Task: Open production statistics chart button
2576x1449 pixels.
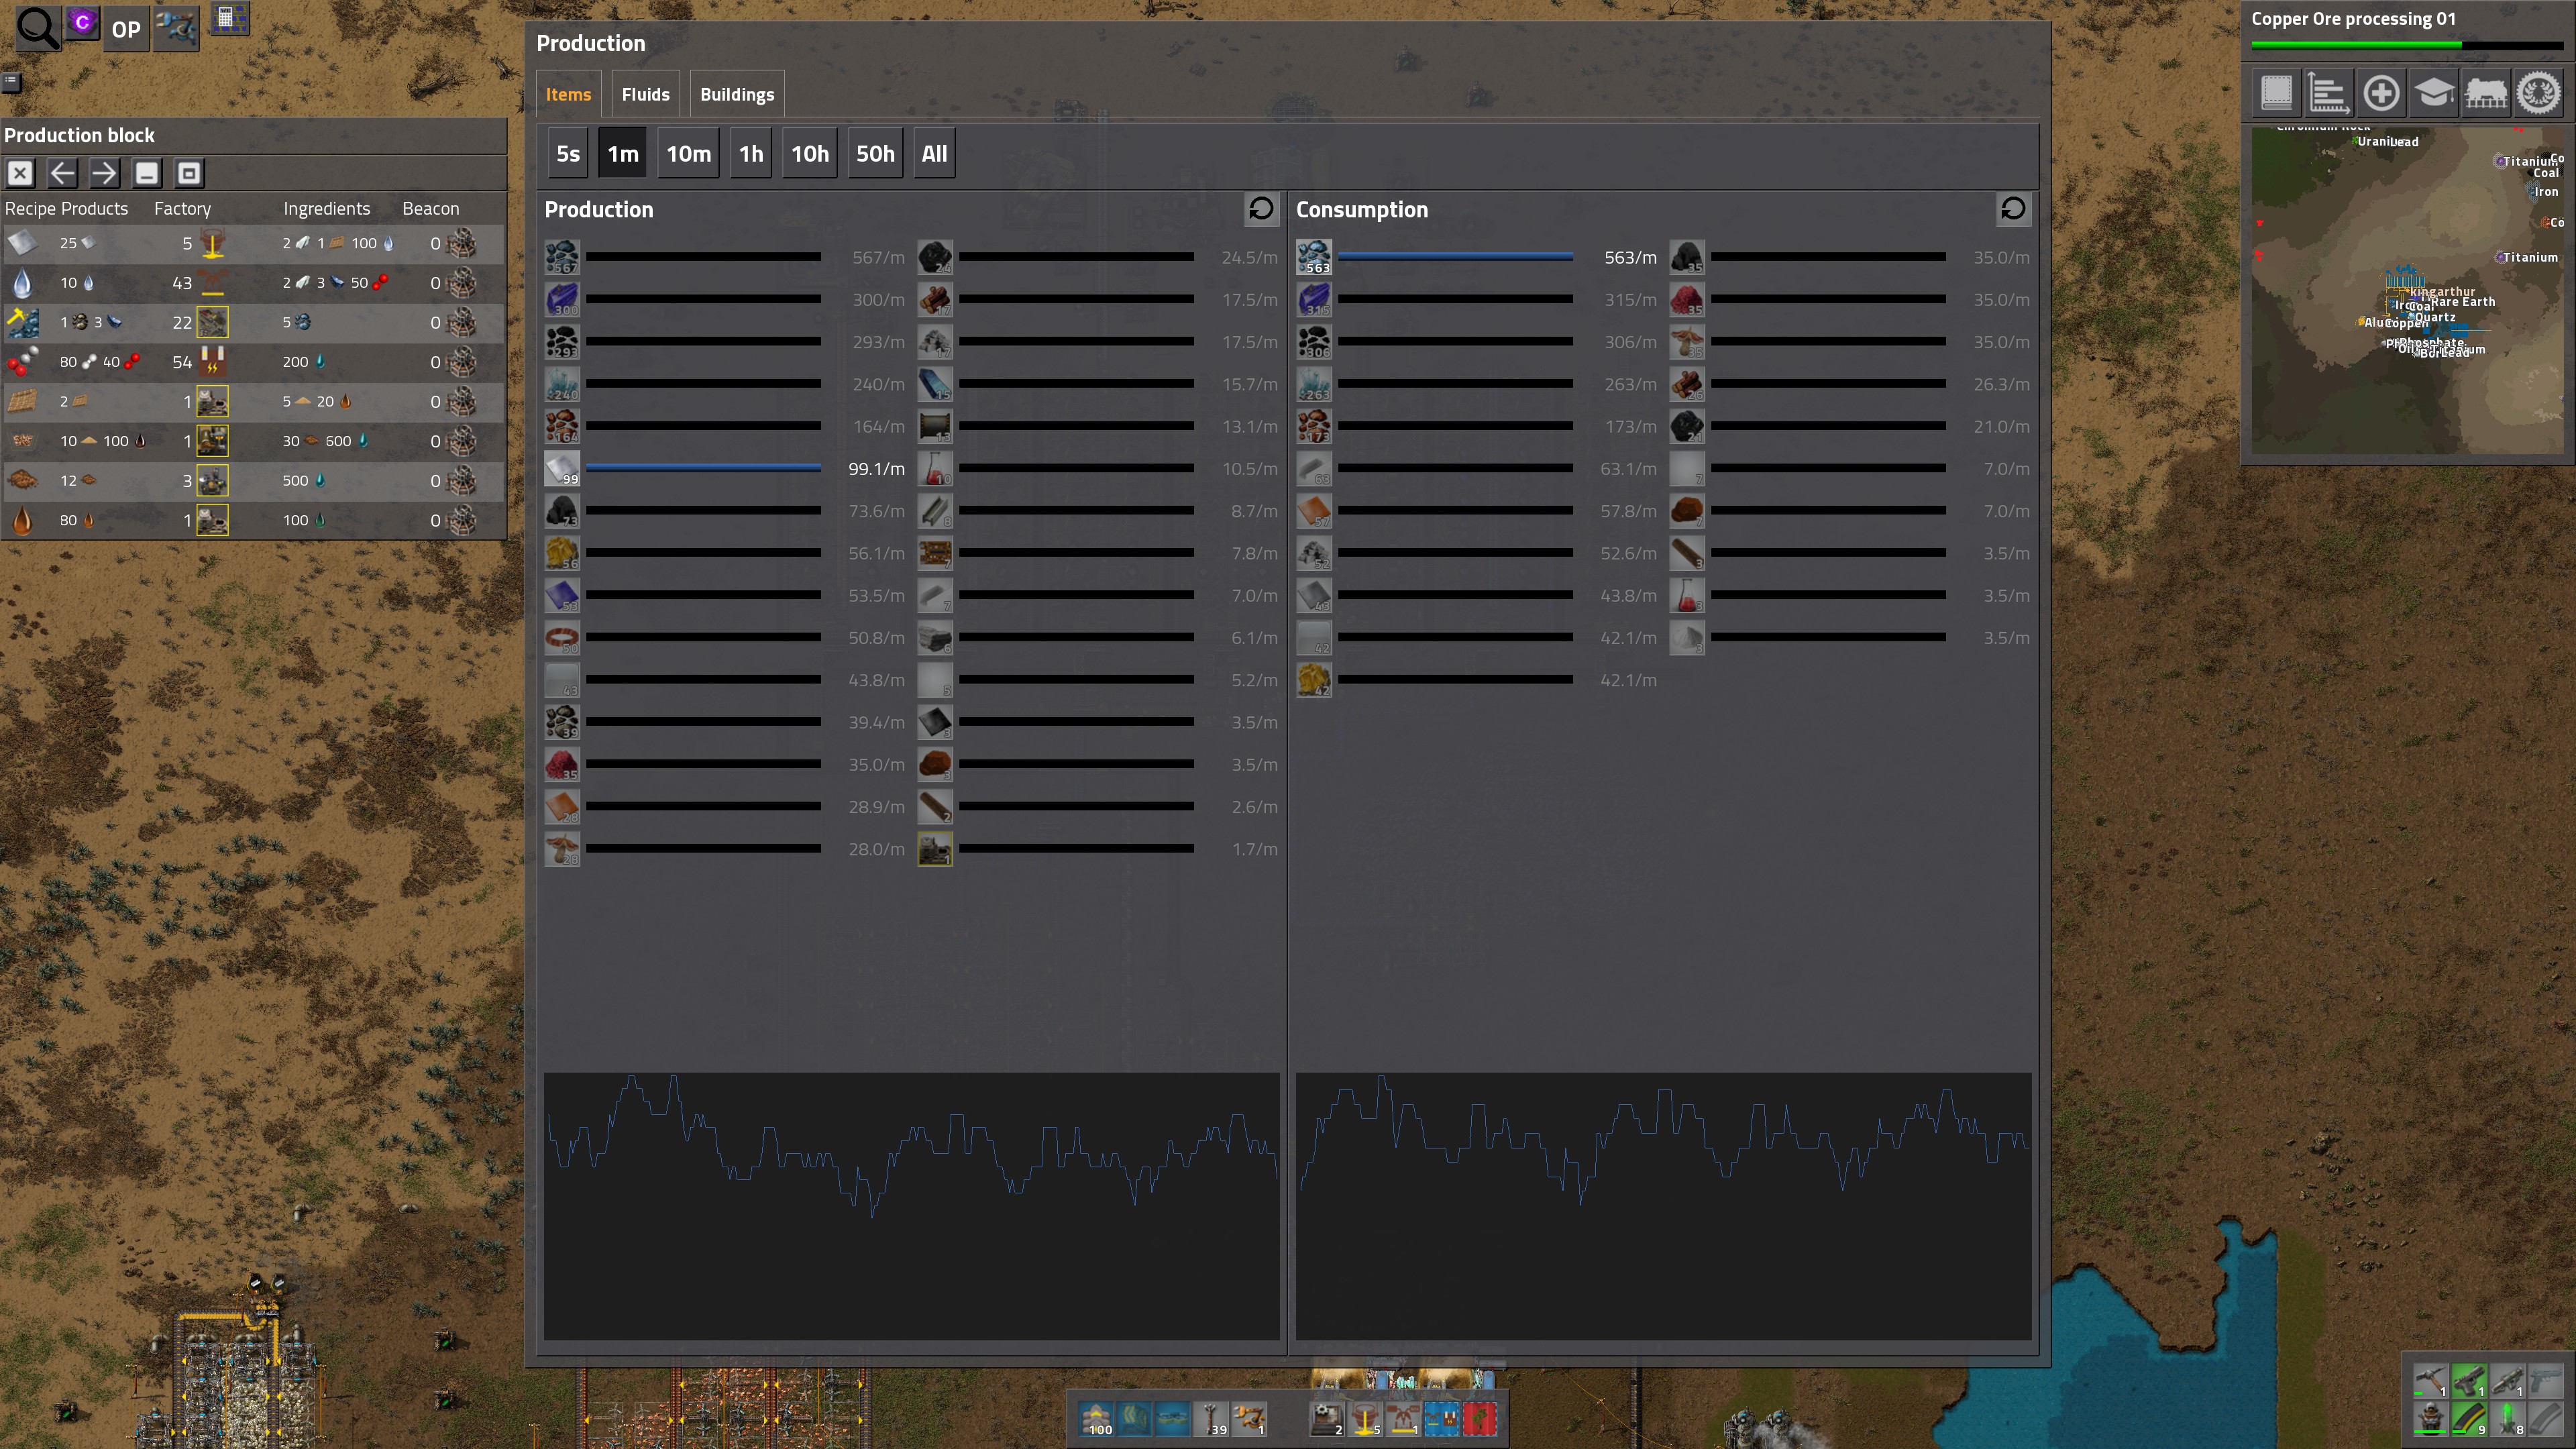Action: point(2329,93)
